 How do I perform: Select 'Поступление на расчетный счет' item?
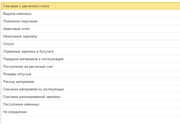[28, 67]
